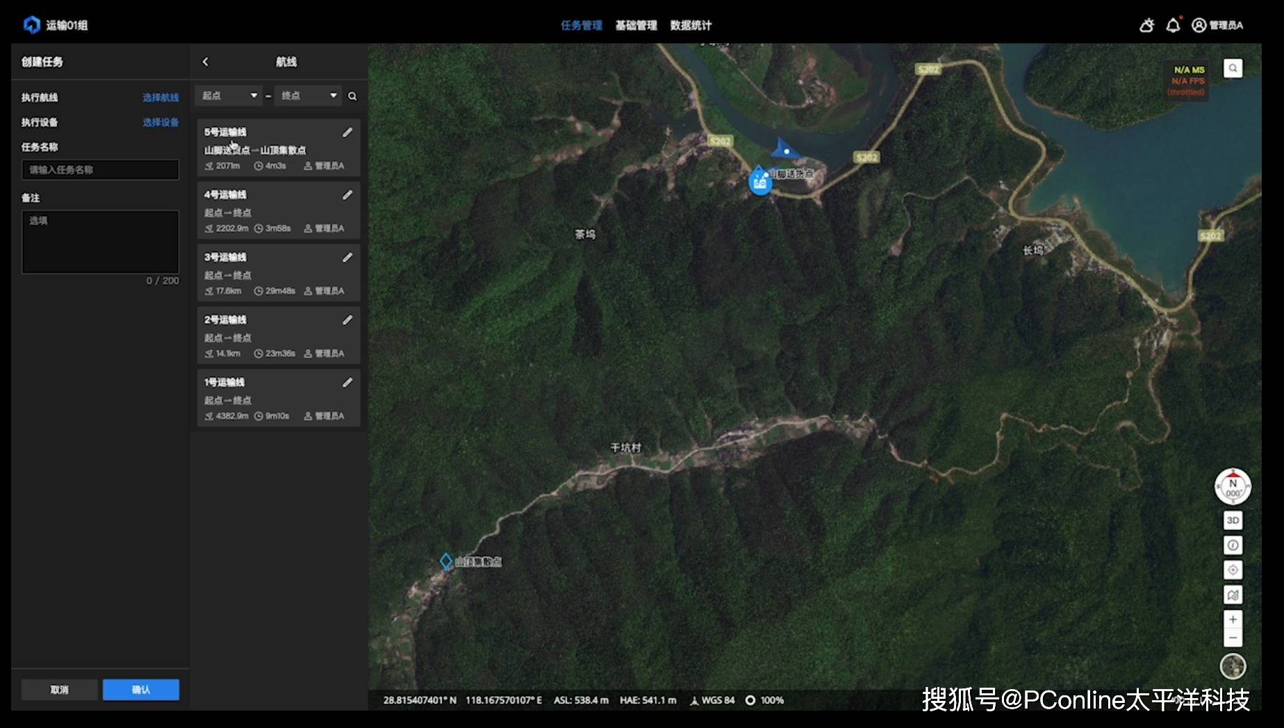Image resolution: width=1284 pixels, height=728 pixels.
Task: Click the 管理员A creator in 5号运输线
Action: pos(324,166)
